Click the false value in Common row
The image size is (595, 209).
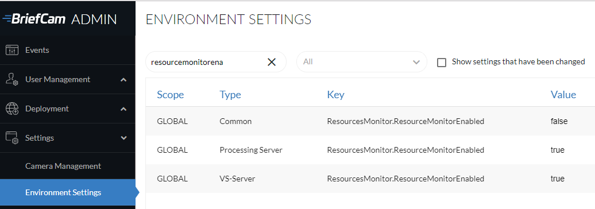(559, 121)
